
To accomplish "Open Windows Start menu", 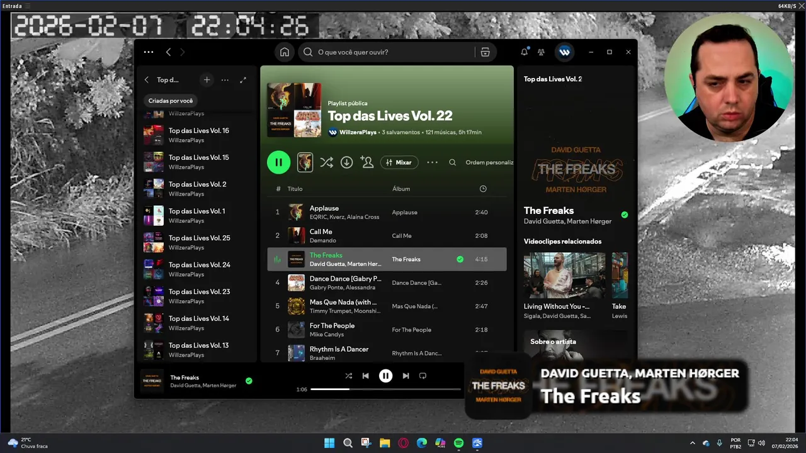I will coord(329,443).
